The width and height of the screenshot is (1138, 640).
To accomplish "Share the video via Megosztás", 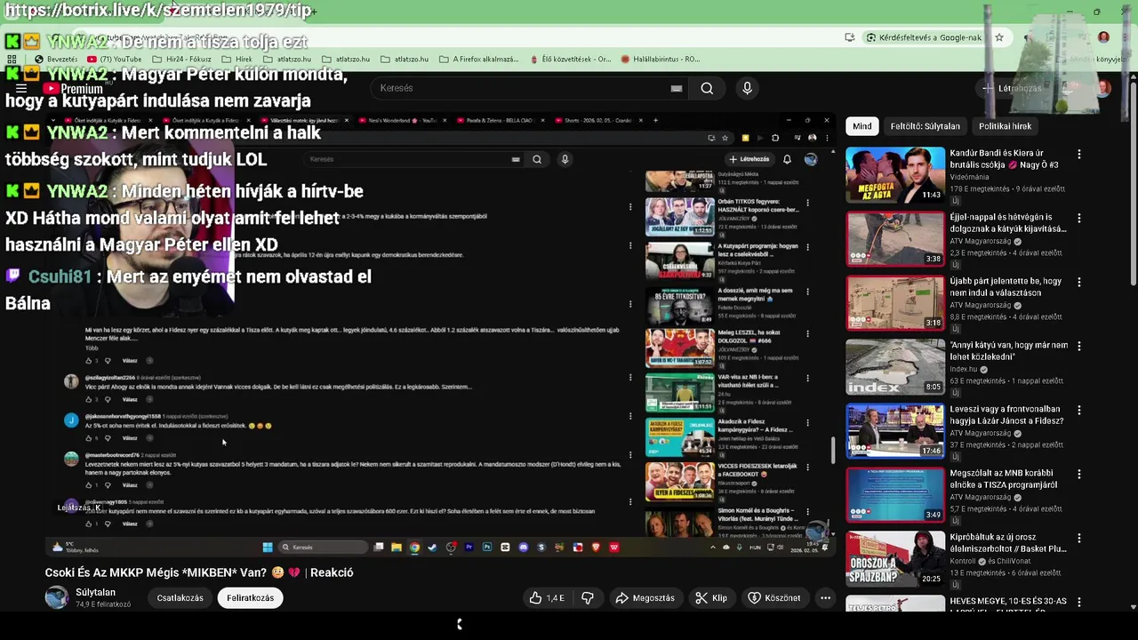I will [645, 598].
